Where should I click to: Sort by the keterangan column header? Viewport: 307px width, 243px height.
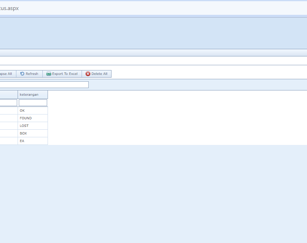(x=33, y=94)
